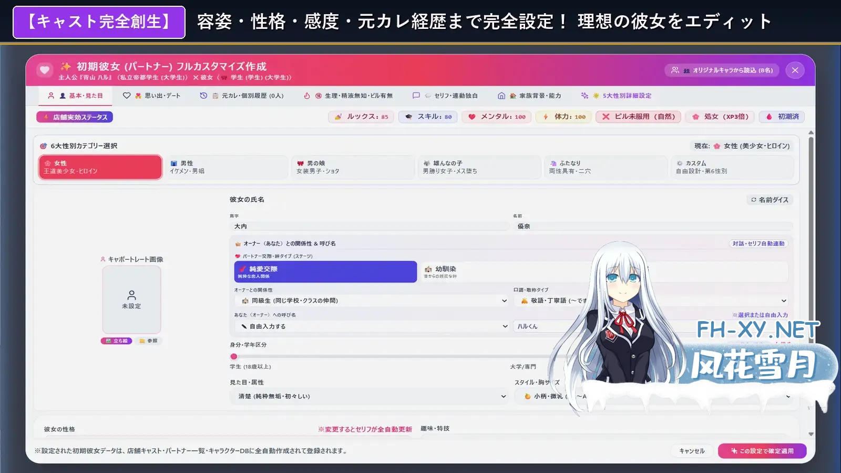
Task: Select the 雄んなの子 category card
Action: tap(479, 167)
